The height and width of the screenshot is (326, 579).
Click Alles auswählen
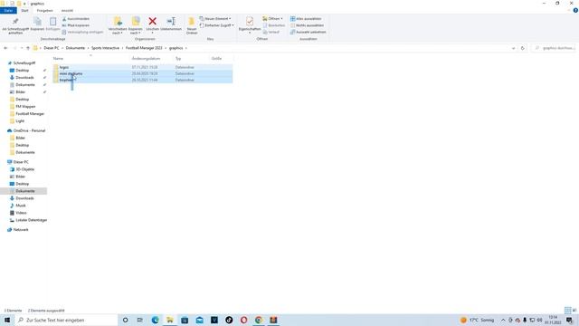[x=306, y=18]
